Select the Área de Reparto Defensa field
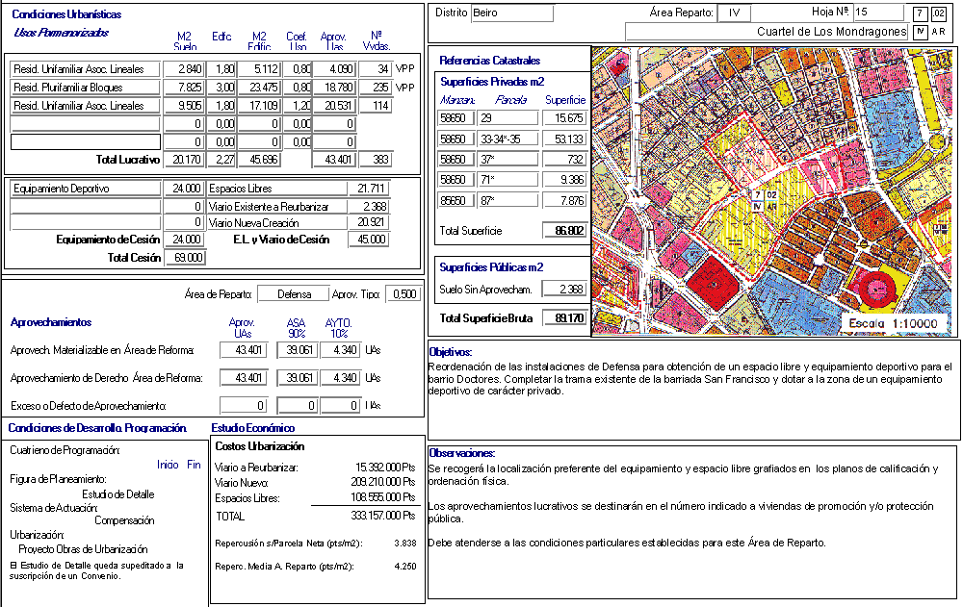The width and height of the screenshot is (963, 607). click(293, 294)
